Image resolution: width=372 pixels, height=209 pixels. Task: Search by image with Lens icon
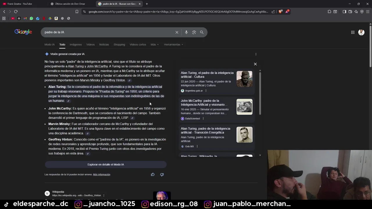pos(194,32)
